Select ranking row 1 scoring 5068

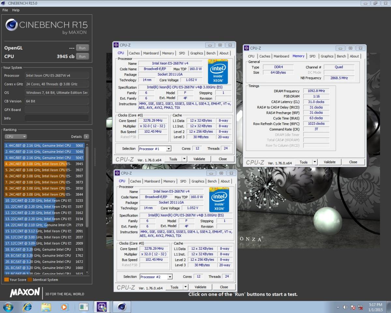point(45,145)
